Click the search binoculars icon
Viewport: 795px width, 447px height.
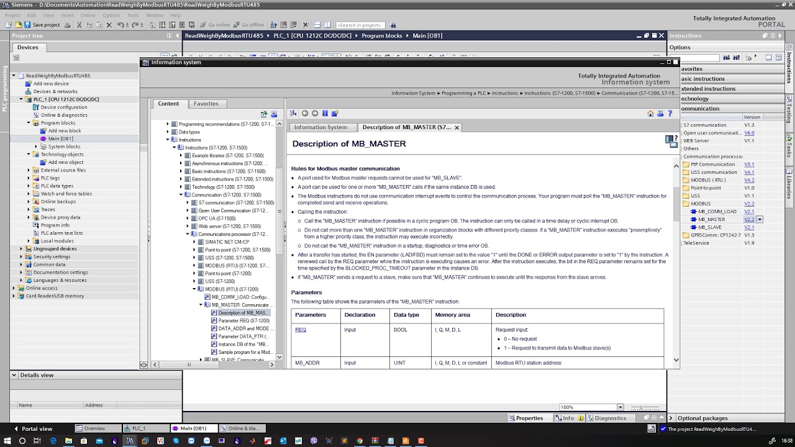[393, 25]
